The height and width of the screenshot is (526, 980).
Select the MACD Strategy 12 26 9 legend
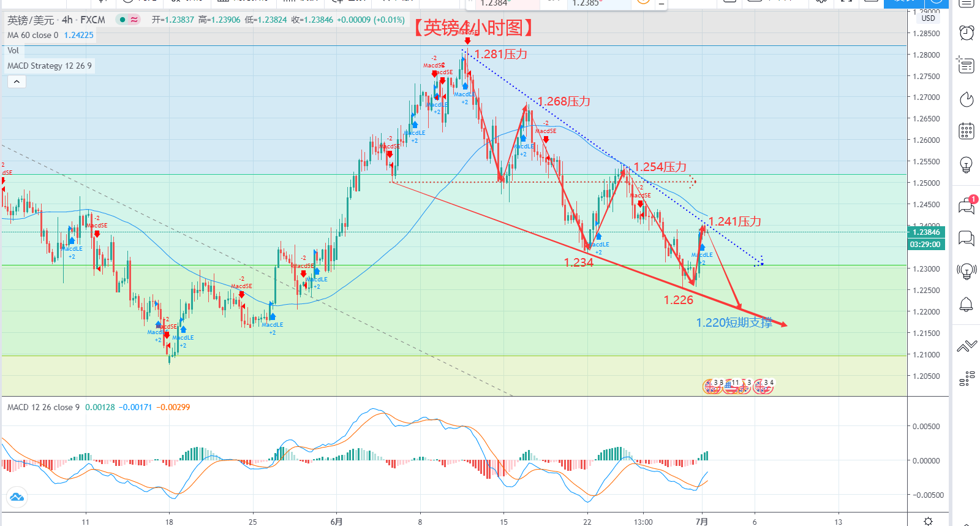coord(50,66)
